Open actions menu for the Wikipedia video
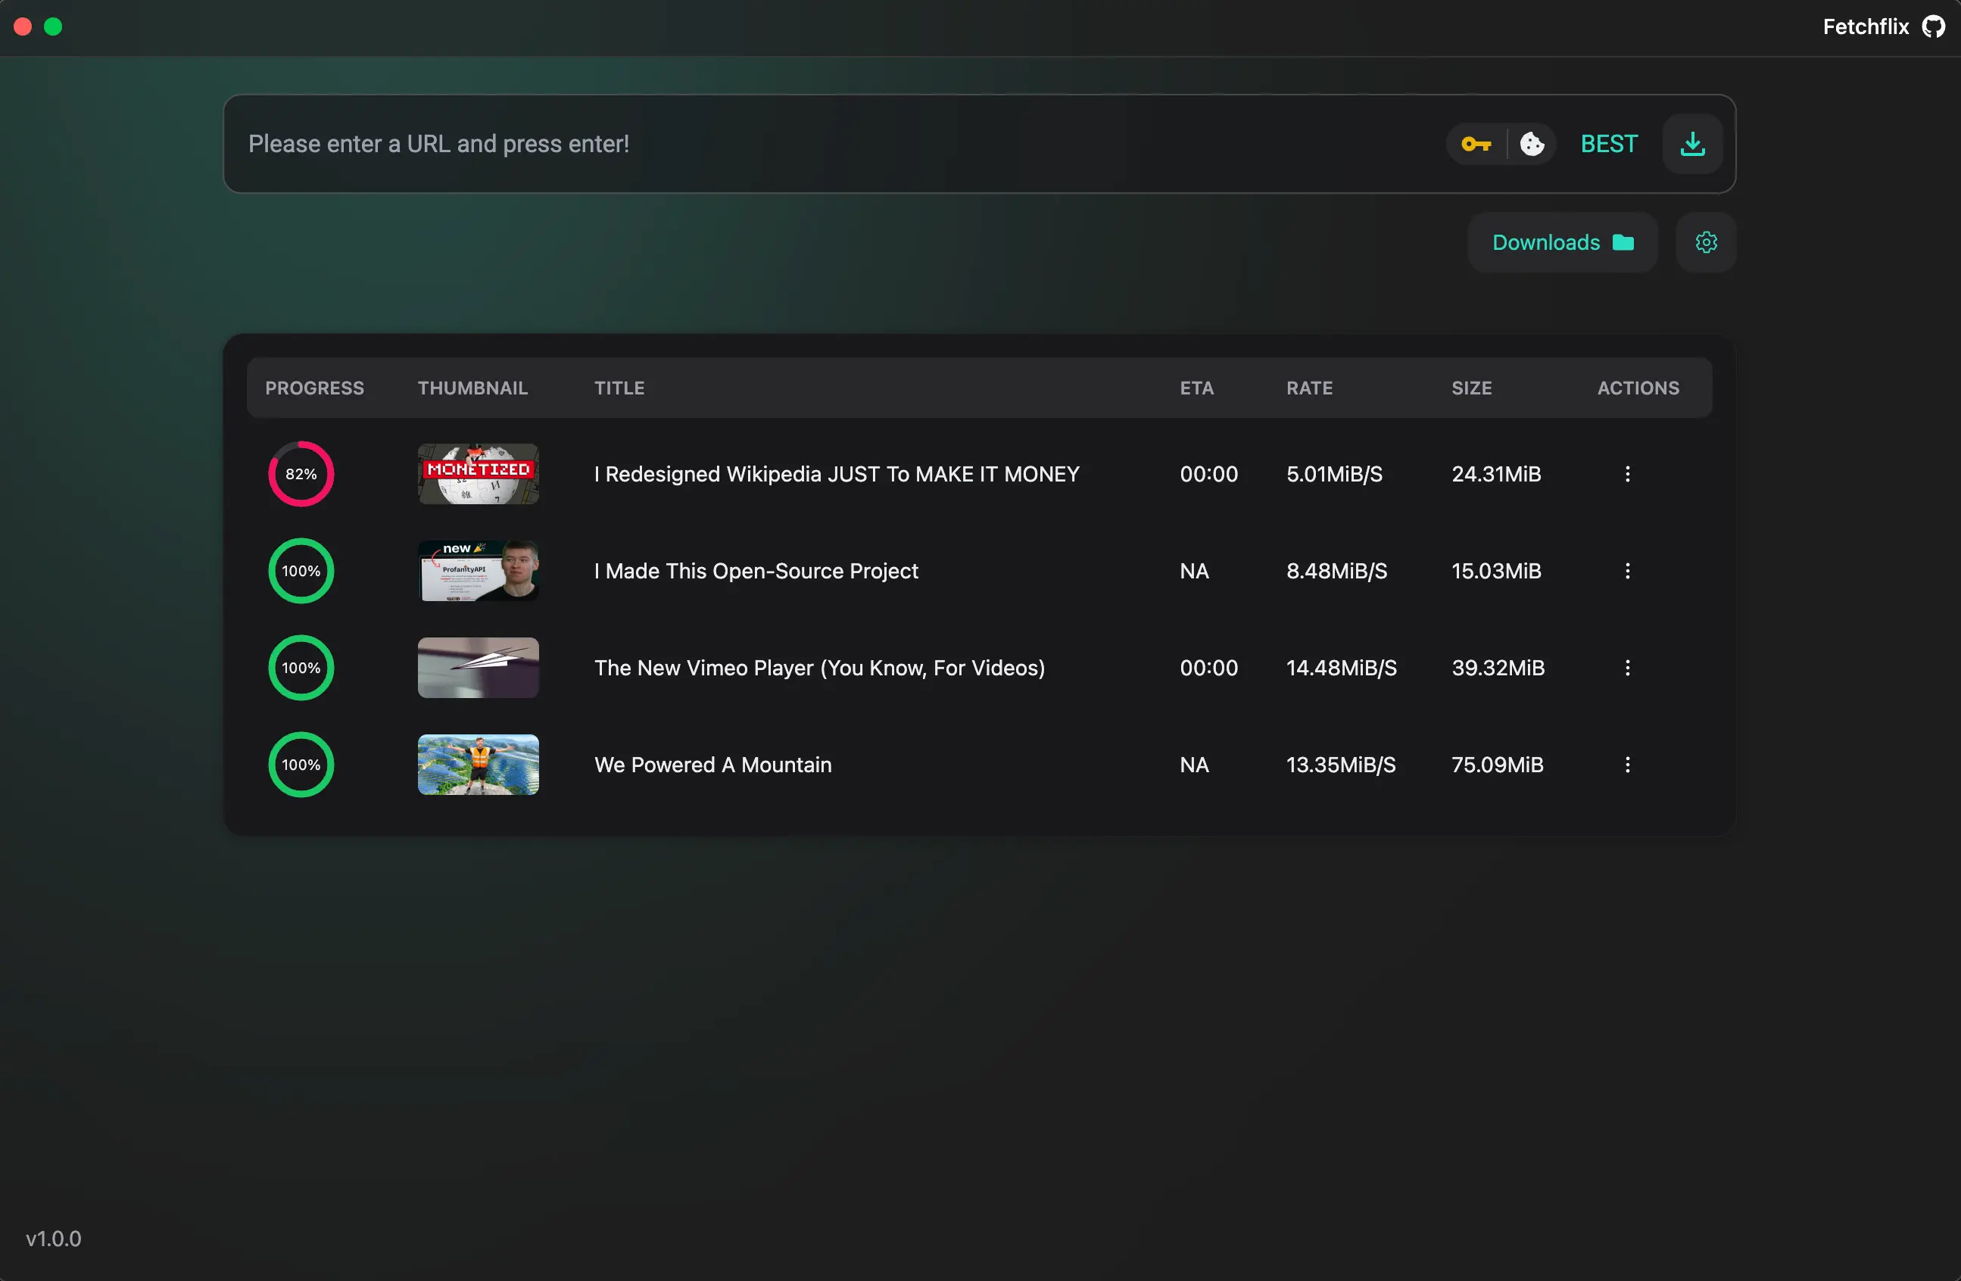Viewport: 1961px width, 1281px height. pos(1627,474)
